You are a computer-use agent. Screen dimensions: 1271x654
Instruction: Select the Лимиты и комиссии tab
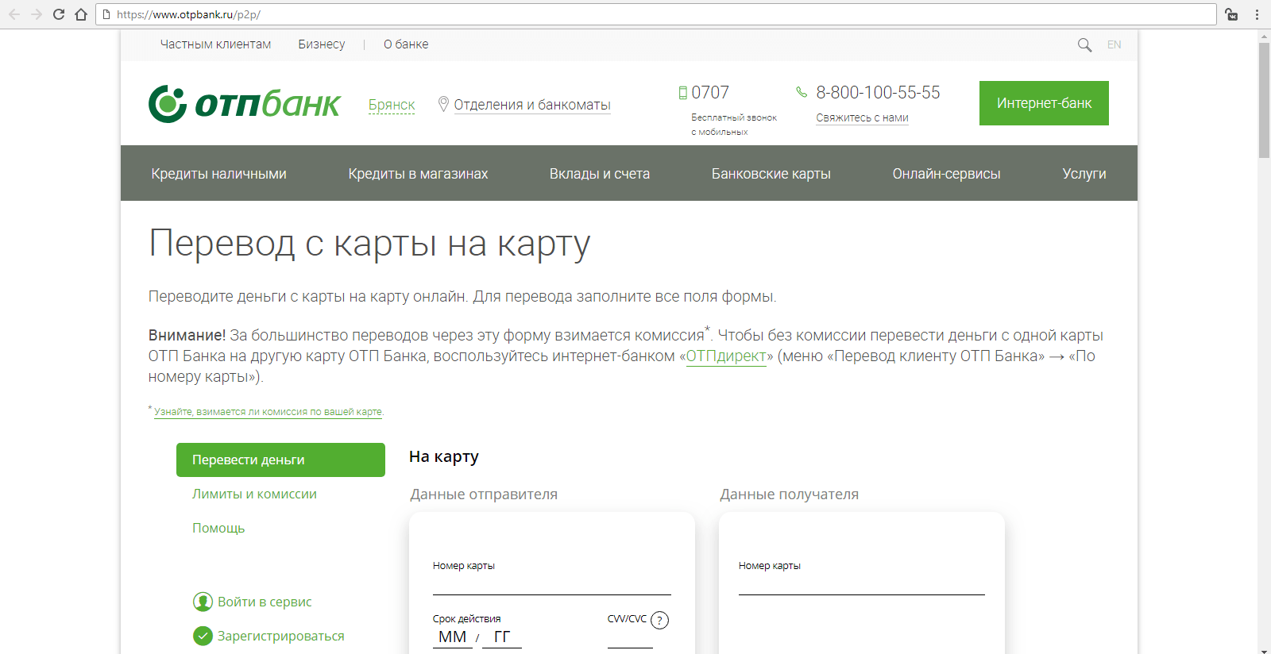tap(254, 494)
